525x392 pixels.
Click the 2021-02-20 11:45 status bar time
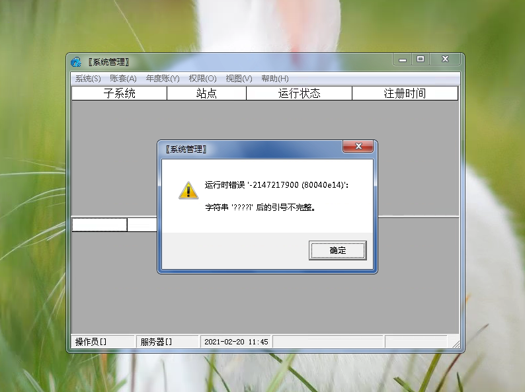pyautogui.click(x=236, y=342)
